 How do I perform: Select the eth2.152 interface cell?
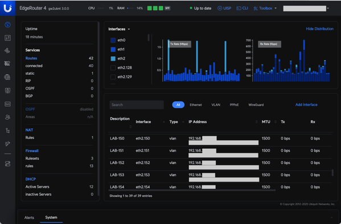[143, 163]
